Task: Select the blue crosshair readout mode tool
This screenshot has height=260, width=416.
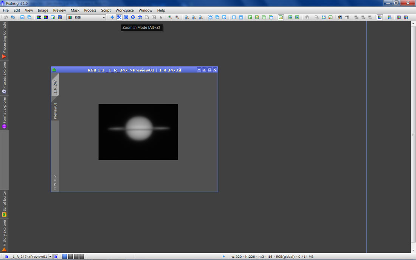Action: click(112, 17)
